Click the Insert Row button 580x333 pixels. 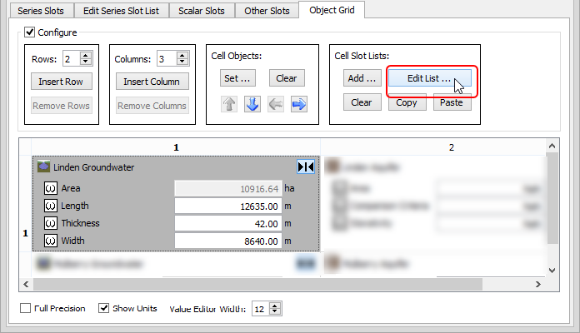click(62, 82)
